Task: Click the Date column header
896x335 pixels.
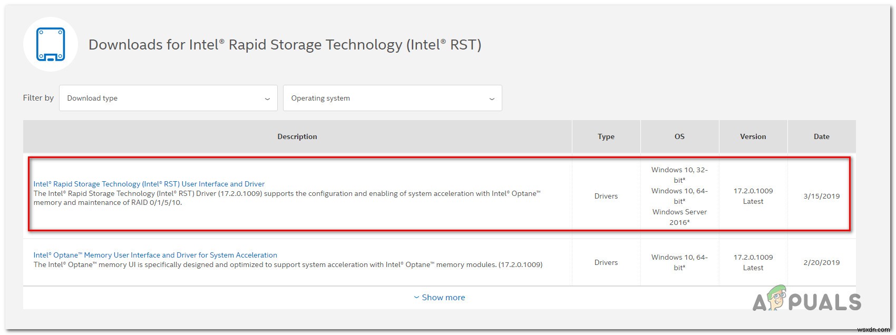Action: click(x=821, y=136)
